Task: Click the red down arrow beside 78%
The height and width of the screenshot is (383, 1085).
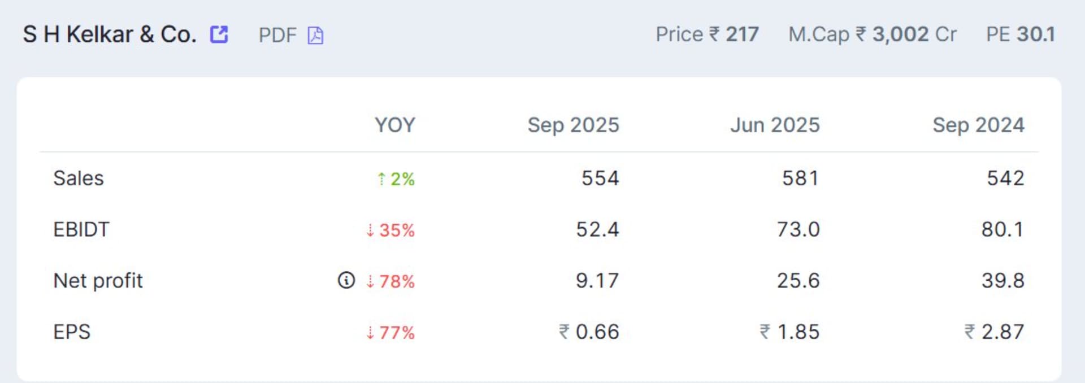Action: (x=370, y=281)
